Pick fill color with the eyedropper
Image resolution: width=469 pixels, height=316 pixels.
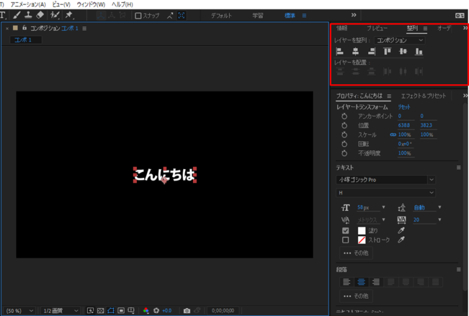pos(401,231)
